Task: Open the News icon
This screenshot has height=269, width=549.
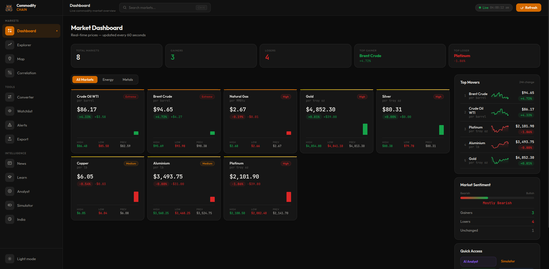Action: tap(10, 163)
